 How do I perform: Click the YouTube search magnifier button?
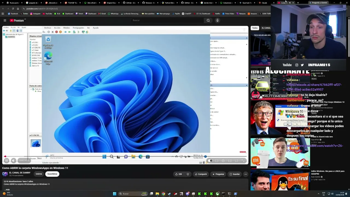[x=208, y=20]
